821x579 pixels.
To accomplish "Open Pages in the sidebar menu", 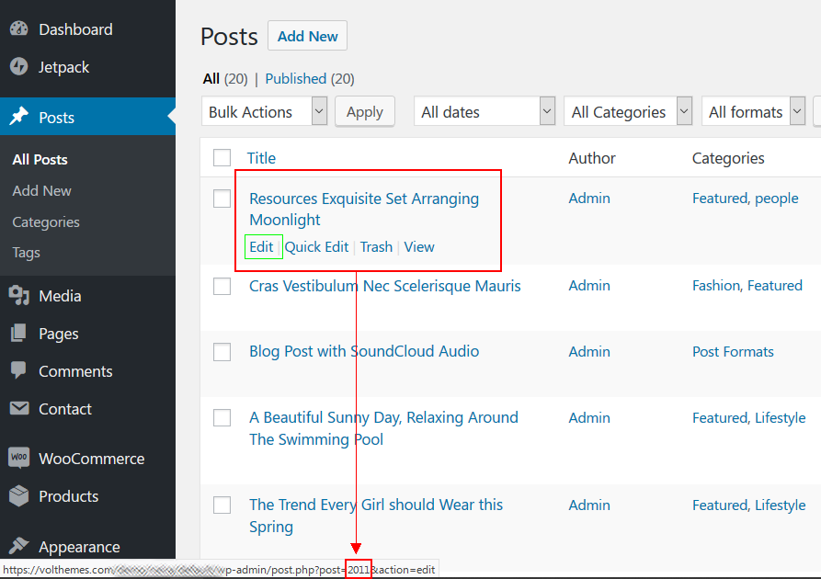I will pyautogui.click(x=59, y=334).
